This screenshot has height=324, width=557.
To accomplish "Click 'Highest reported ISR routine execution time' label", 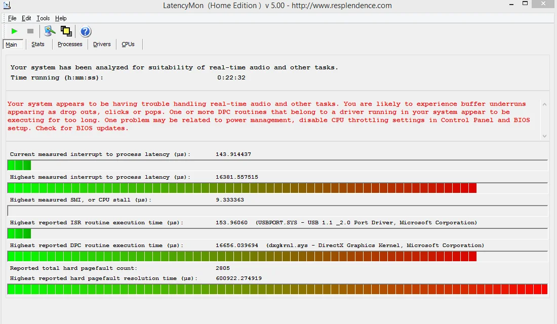I will pos(97,222).
